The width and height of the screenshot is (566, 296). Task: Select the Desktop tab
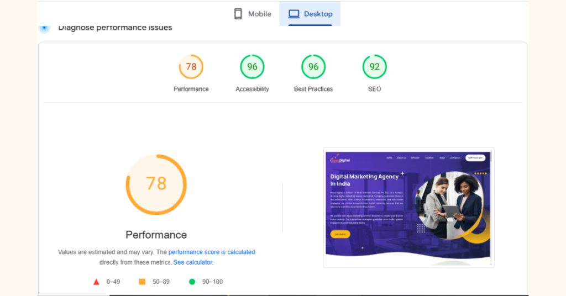pos(310,14)
